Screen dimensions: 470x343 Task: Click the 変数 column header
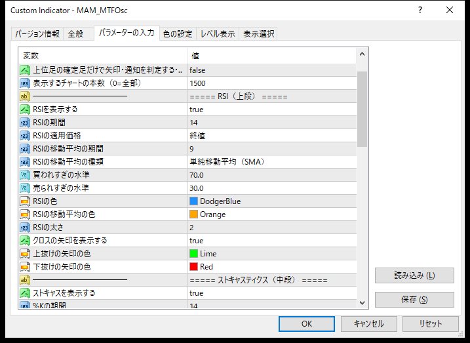tap(103, 56)
